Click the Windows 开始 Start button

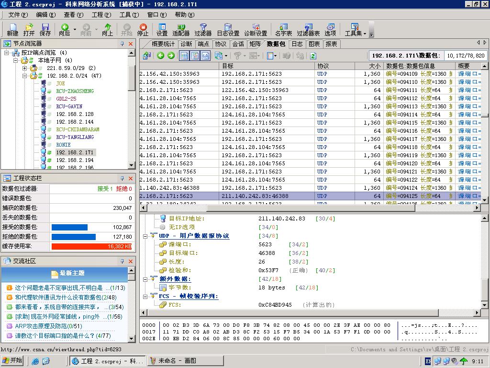(12, 361)
